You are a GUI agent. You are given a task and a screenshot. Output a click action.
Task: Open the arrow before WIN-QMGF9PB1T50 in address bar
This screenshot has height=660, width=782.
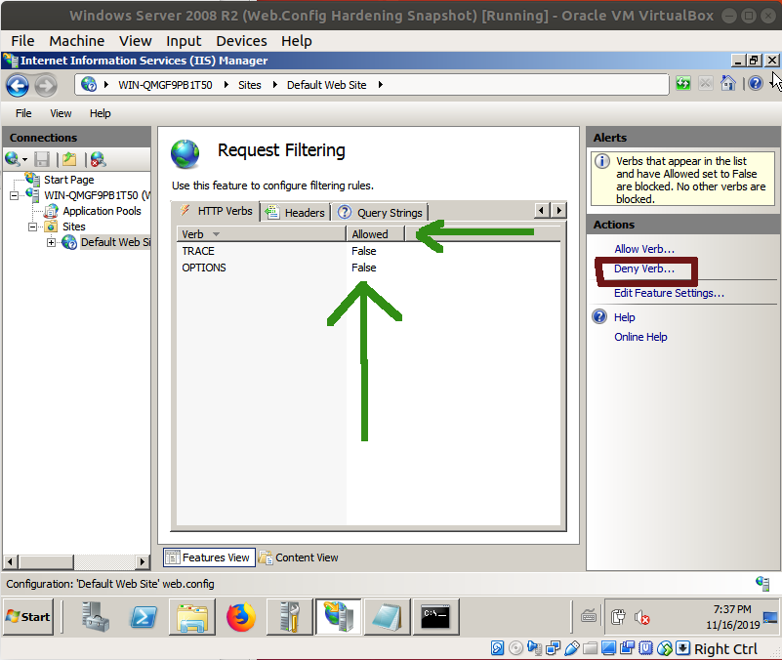[x=106, y=85]
